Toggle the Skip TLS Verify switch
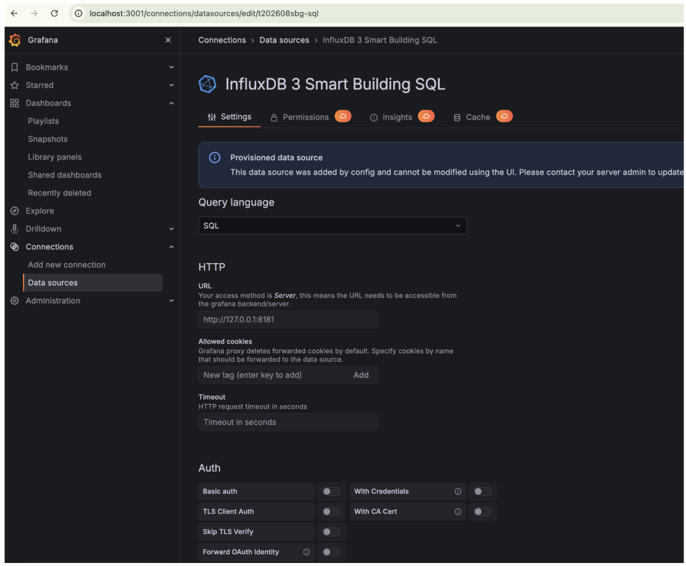The height and width of the screenshot is (566, 686). click(x=331, y=532)
